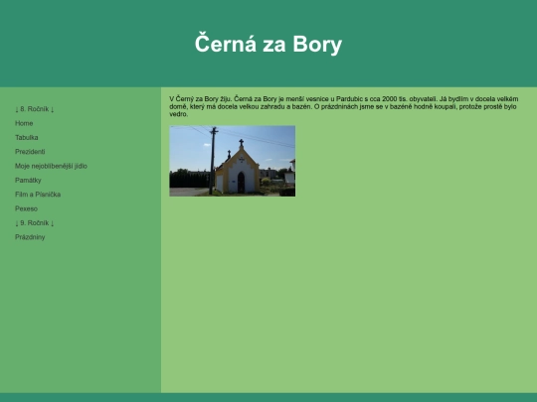Click the 8. Ročník section label

35,109
